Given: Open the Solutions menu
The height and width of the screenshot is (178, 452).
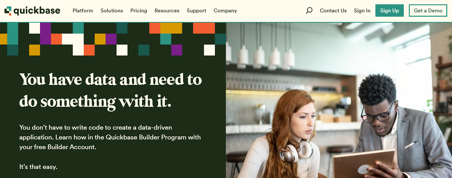Looking at the screenshot, I should click(112, 11).
